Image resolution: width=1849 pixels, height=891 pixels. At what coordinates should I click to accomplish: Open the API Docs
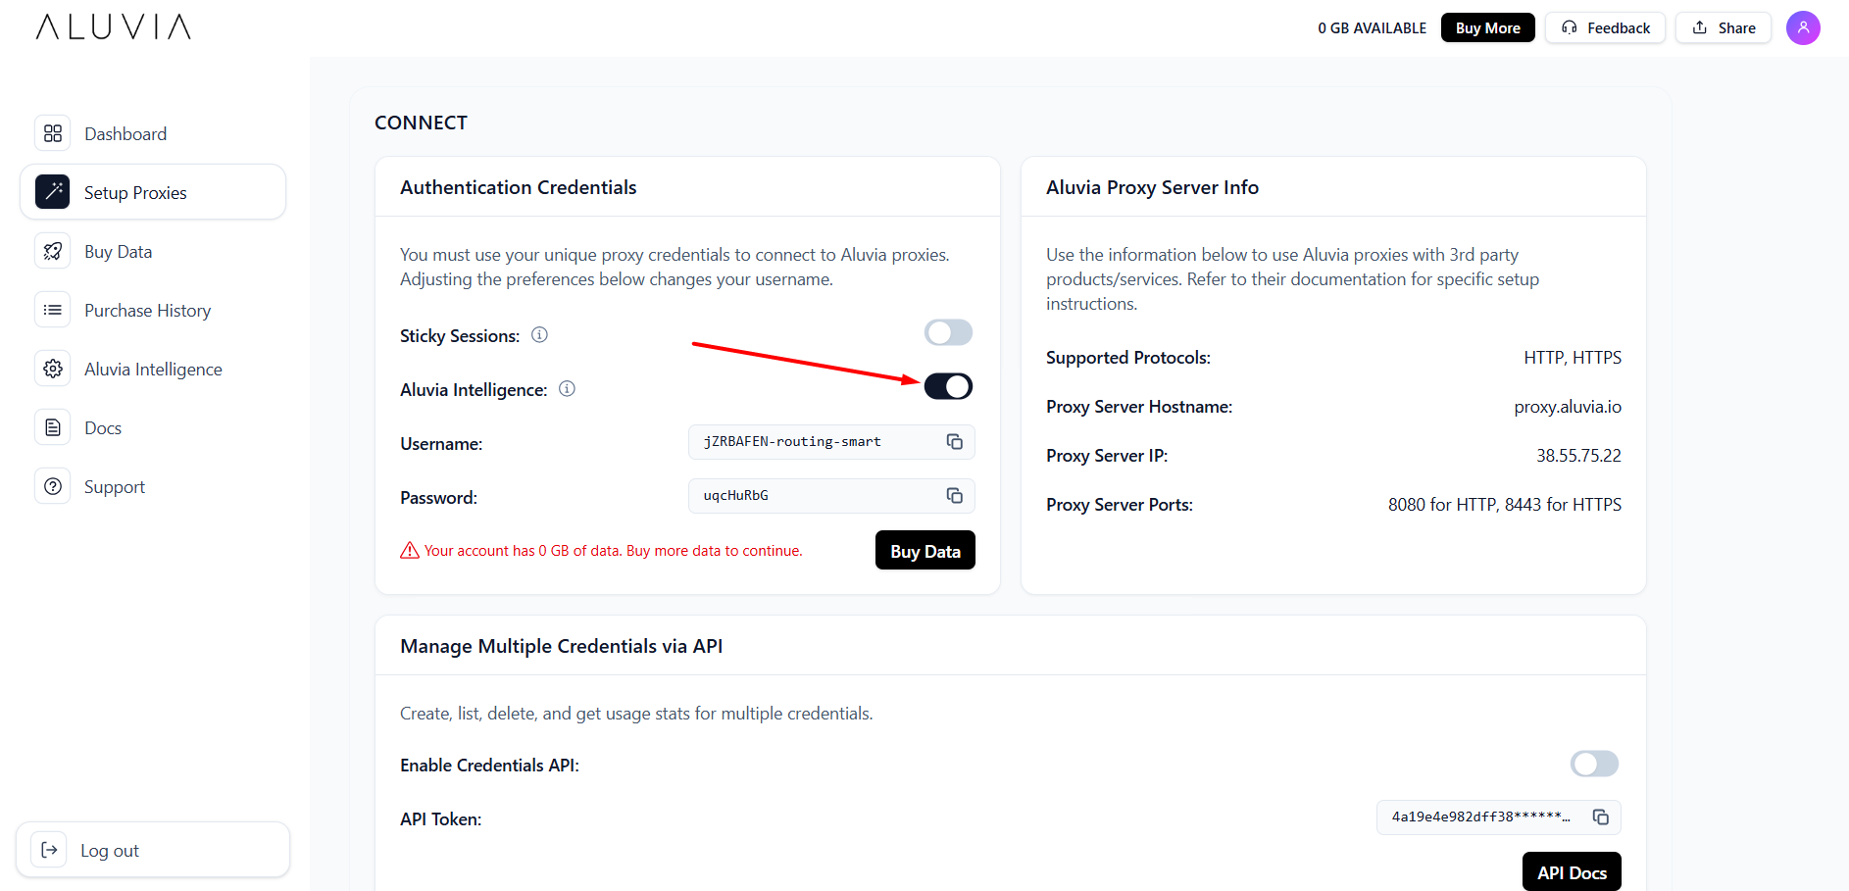pyautogui.click(x=1572, y=871)
